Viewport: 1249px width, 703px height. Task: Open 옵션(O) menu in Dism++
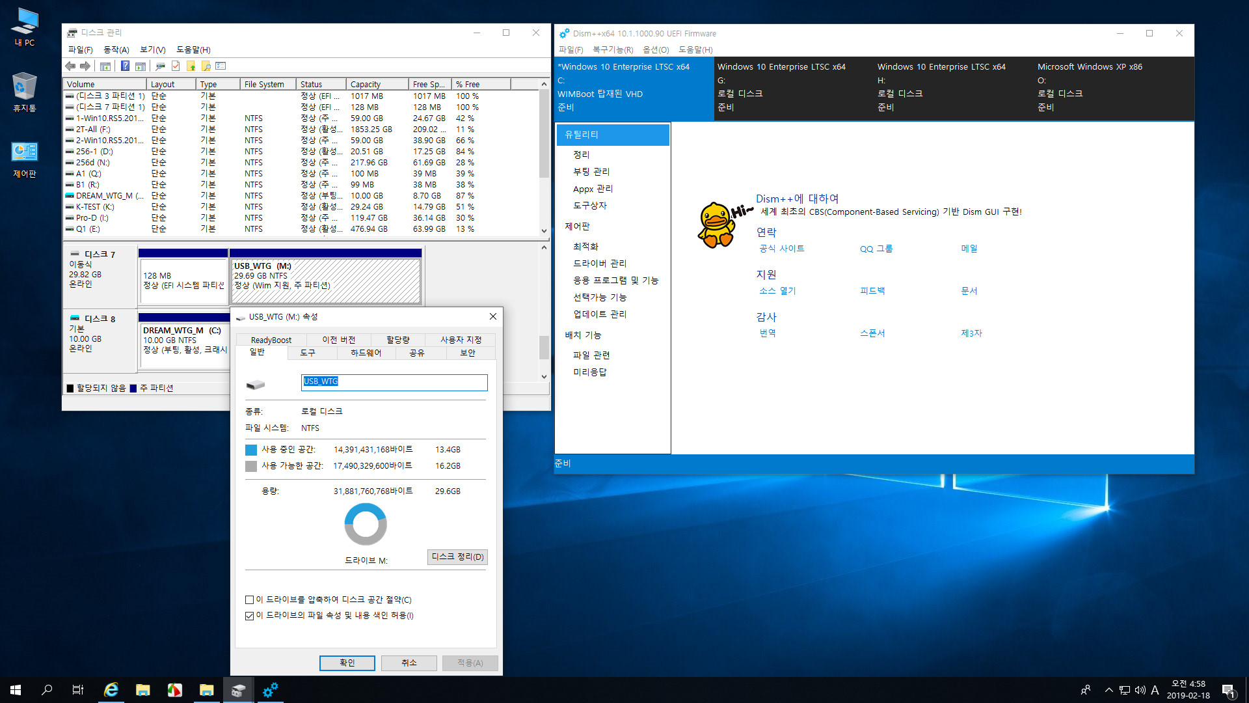click(x=656, y=49)
